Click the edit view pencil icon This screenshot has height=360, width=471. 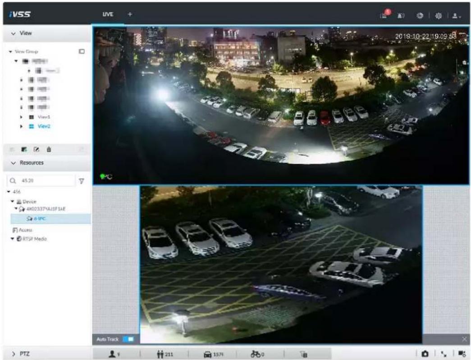point(37,149)
